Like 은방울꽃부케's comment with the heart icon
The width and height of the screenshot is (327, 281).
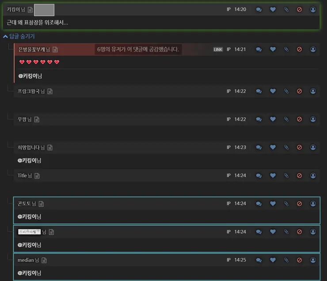pos(273,49)
